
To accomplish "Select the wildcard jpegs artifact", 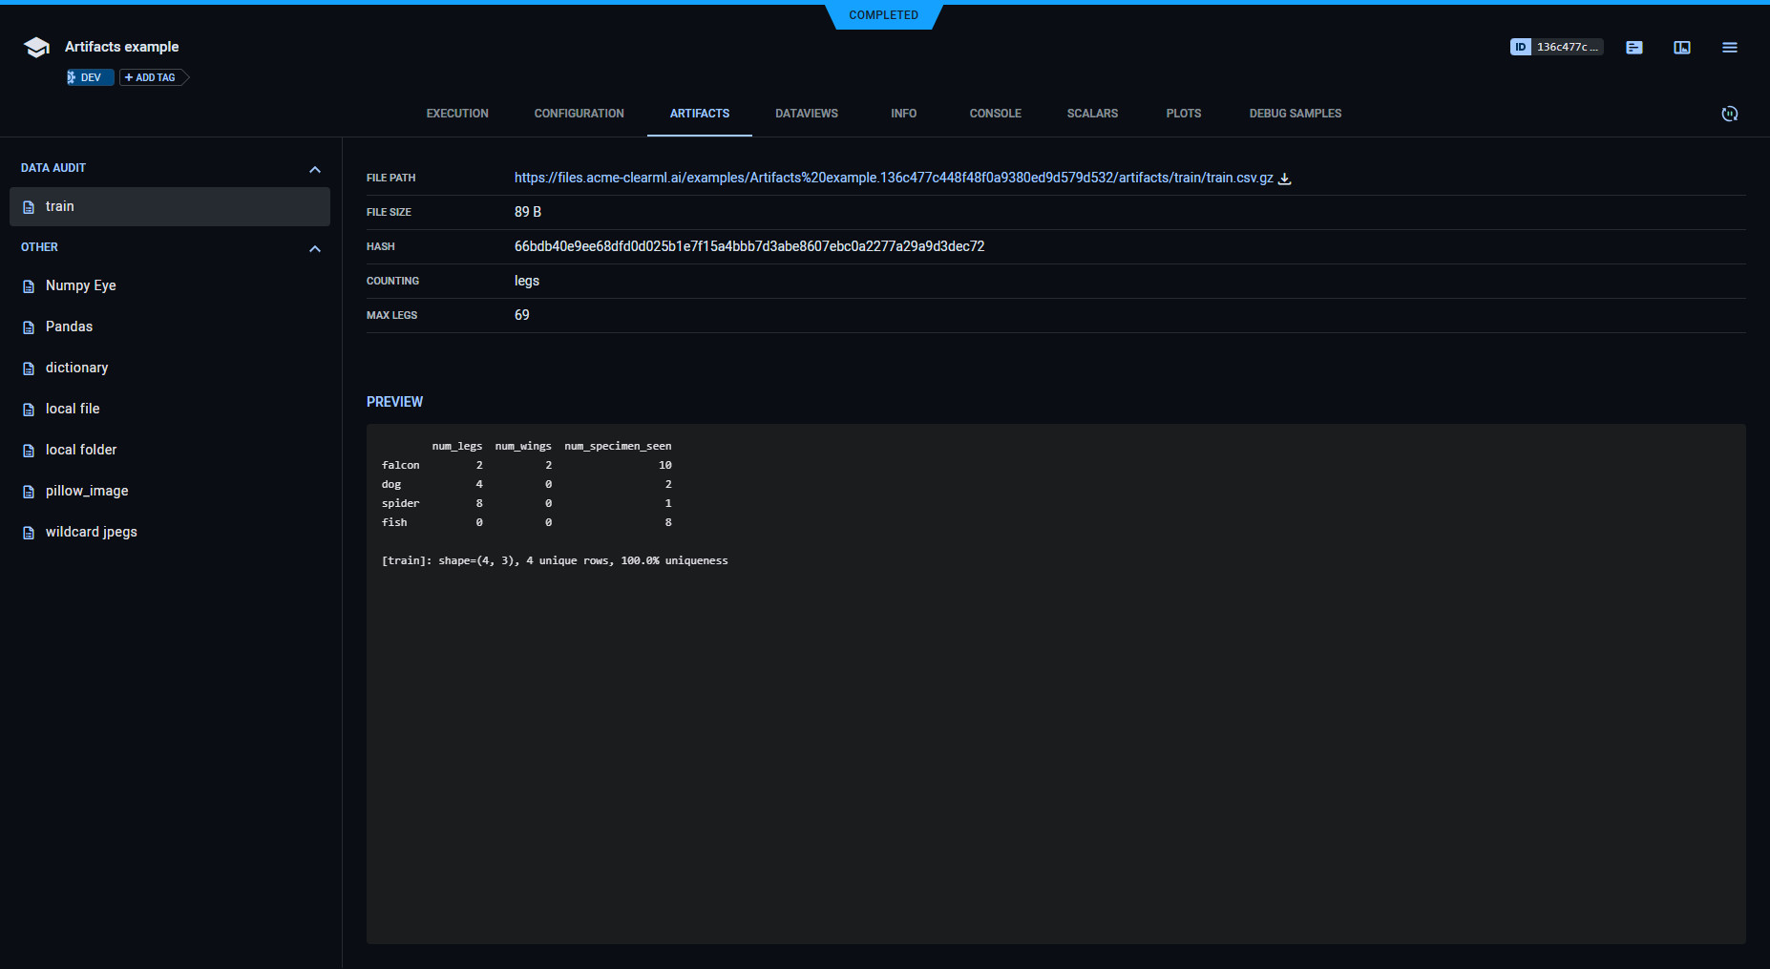I will pos(91,532).
